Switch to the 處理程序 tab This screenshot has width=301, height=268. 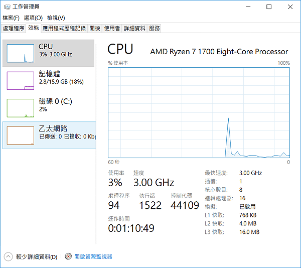14,29
